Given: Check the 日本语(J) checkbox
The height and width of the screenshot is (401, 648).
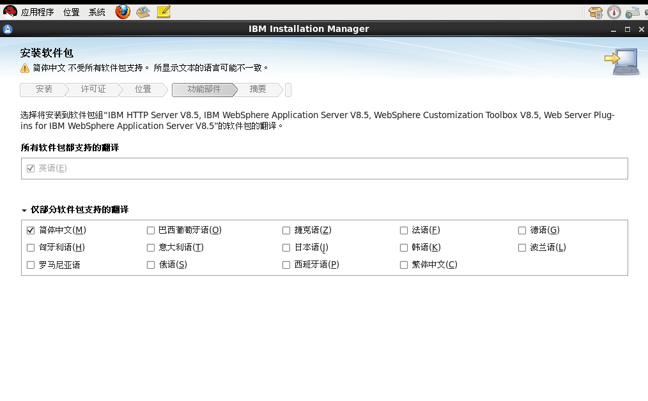Looking at the screenshot, I should point(286,248).
